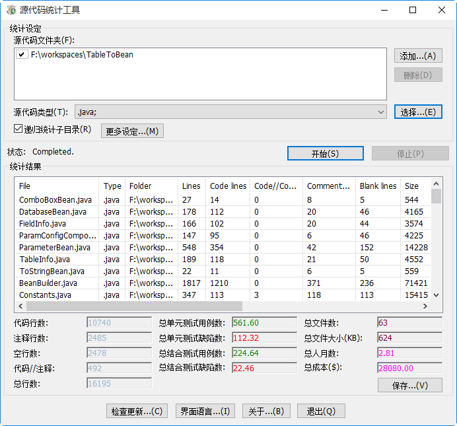Click the 总行数 field showing 16195
Screen dimensions: 457x426
click(120, 383)
